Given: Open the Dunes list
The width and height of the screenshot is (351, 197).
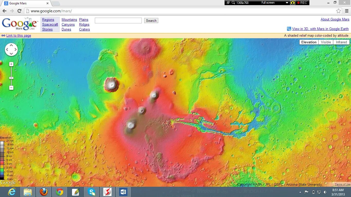Looking at the screenshot, I should (x=66, y=29).
